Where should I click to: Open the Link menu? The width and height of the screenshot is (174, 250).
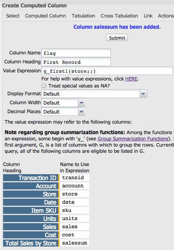(x=148, y=16)
